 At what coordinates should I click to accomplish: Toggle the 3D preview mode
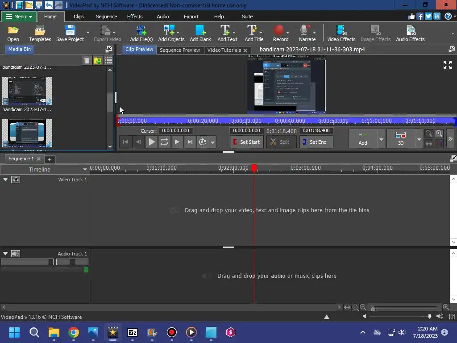pyautogui.click(x=401, y=138)
